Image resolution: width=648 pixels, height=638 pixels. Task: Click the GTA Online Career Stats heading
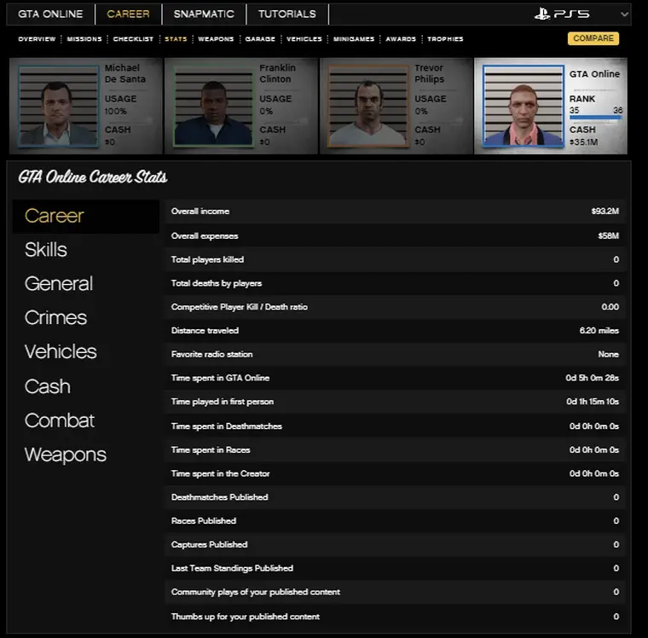[93, 177]
